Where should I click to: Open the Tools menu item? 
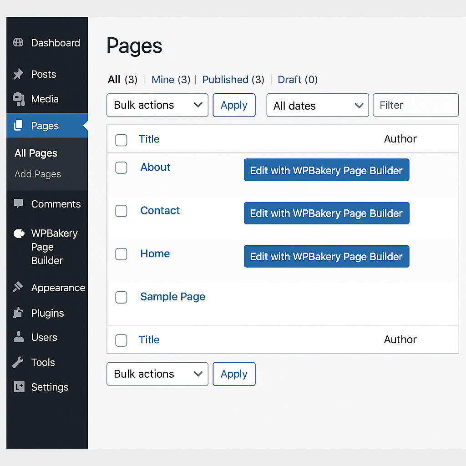[43, 362]
